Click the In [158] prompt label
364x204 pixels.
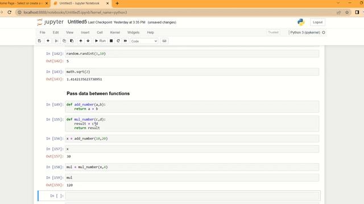[55, 167]
